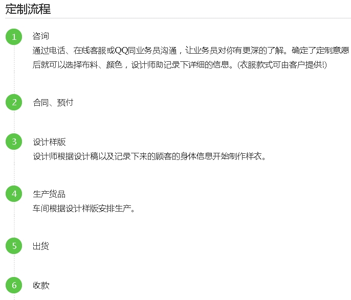Select the 咨询 step title
Viewport: 351px width, 300px height.
(x=41, y=36)
